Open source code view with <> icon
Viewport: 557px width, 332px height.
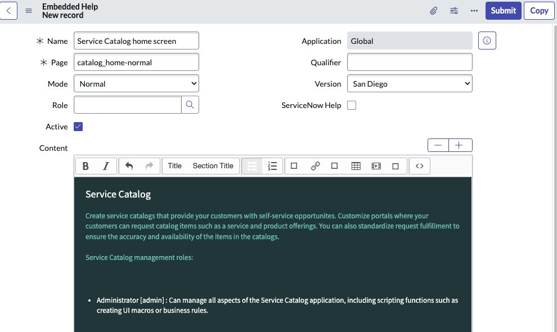coord(420,166)
